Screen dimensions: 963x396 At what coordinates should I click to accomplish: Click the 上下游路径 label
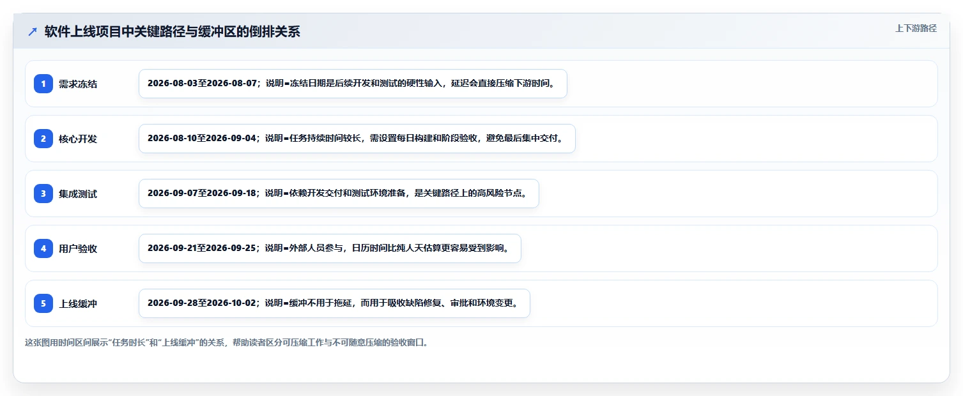[916, 28]
